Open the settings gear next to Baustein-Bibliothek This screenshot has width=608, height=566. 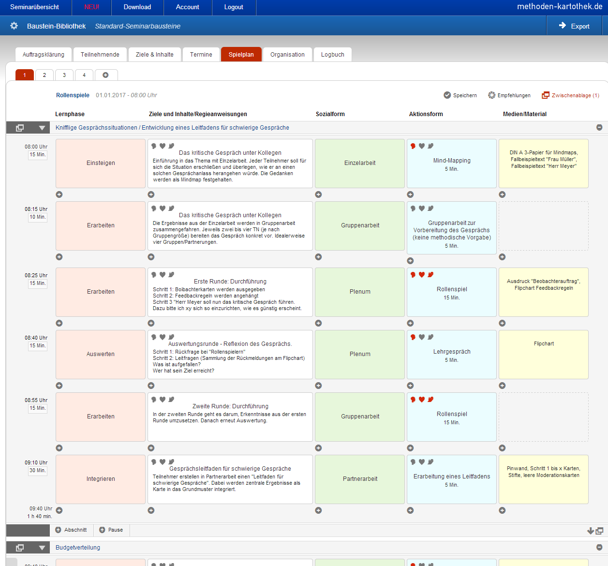[x=14, y=26]
